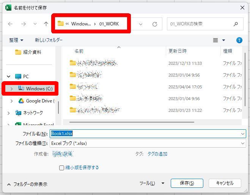Enable the 縮小版を保存する checkbox
Screen dimensions: 250x195
[x=61, y=168]
